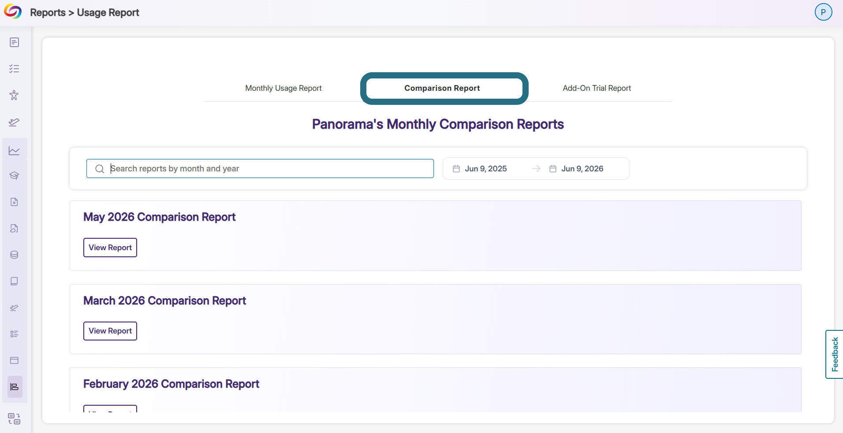The width and height of the screenshot is (843, 433).
Task: View the May 2026 Comparison Report
Action: (x=110, y=248)
